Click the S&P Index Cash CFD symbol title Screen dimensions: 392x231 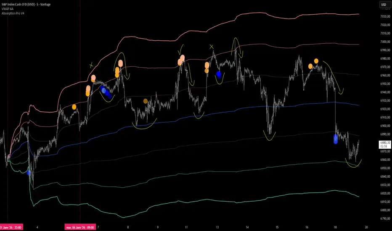tap(26, 4)
